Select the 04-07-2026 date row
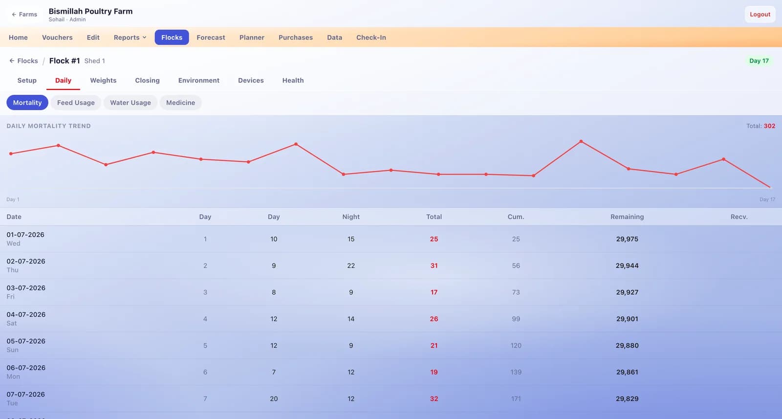 click(391, 319)
